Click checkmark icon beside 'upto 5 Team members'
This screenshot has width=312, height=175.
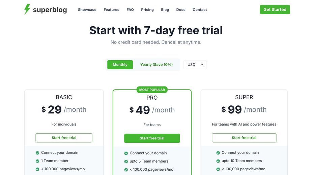(126, 162)
